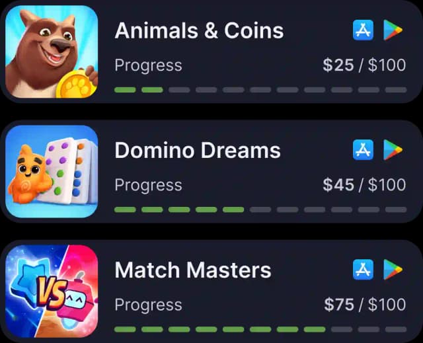Open Google Play link for Match Masters
The height and width of the screenshot is (343, 423).
pos(393,270)
